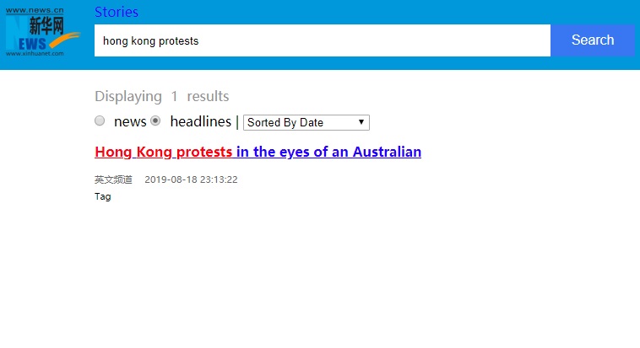Click the 新华网 Chinese characters in the logo
Screen dimensions: 640x348
46,25
